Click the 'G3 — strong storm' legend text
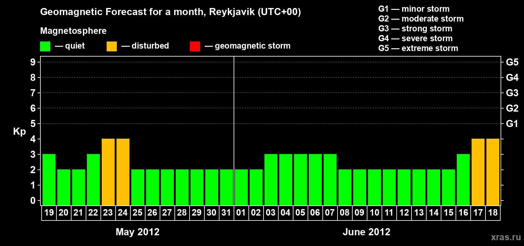This screenshot has width=524, height=246. click(416, 29)
